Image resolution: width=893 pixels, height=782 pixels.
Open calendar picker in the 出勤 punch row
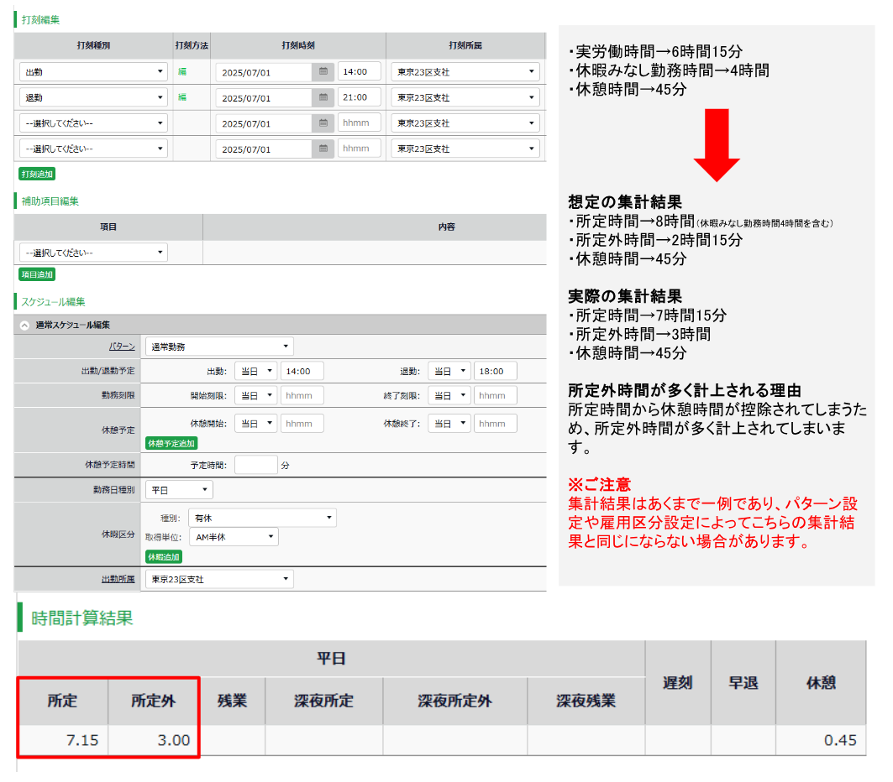[x=323, y=72]
